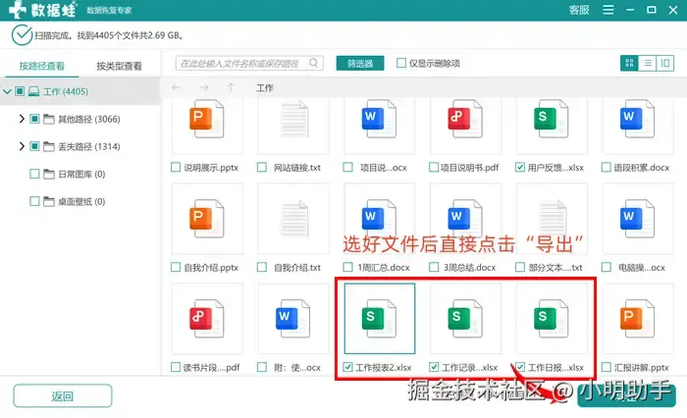This screenshot has height=418, width=687.
Task: Select the 电脑操 docx file icon
Action: click(638, 219)
